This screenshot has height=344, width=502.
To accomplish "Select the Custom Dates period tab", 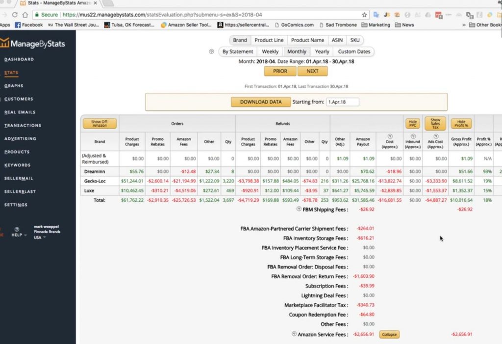I will 354,52.
